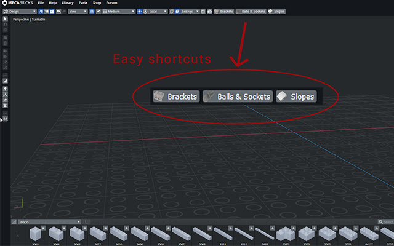Expand the View dropdown
Viewport: 394px width, 246px height.
pyautogui.click(x=78, y=12)
